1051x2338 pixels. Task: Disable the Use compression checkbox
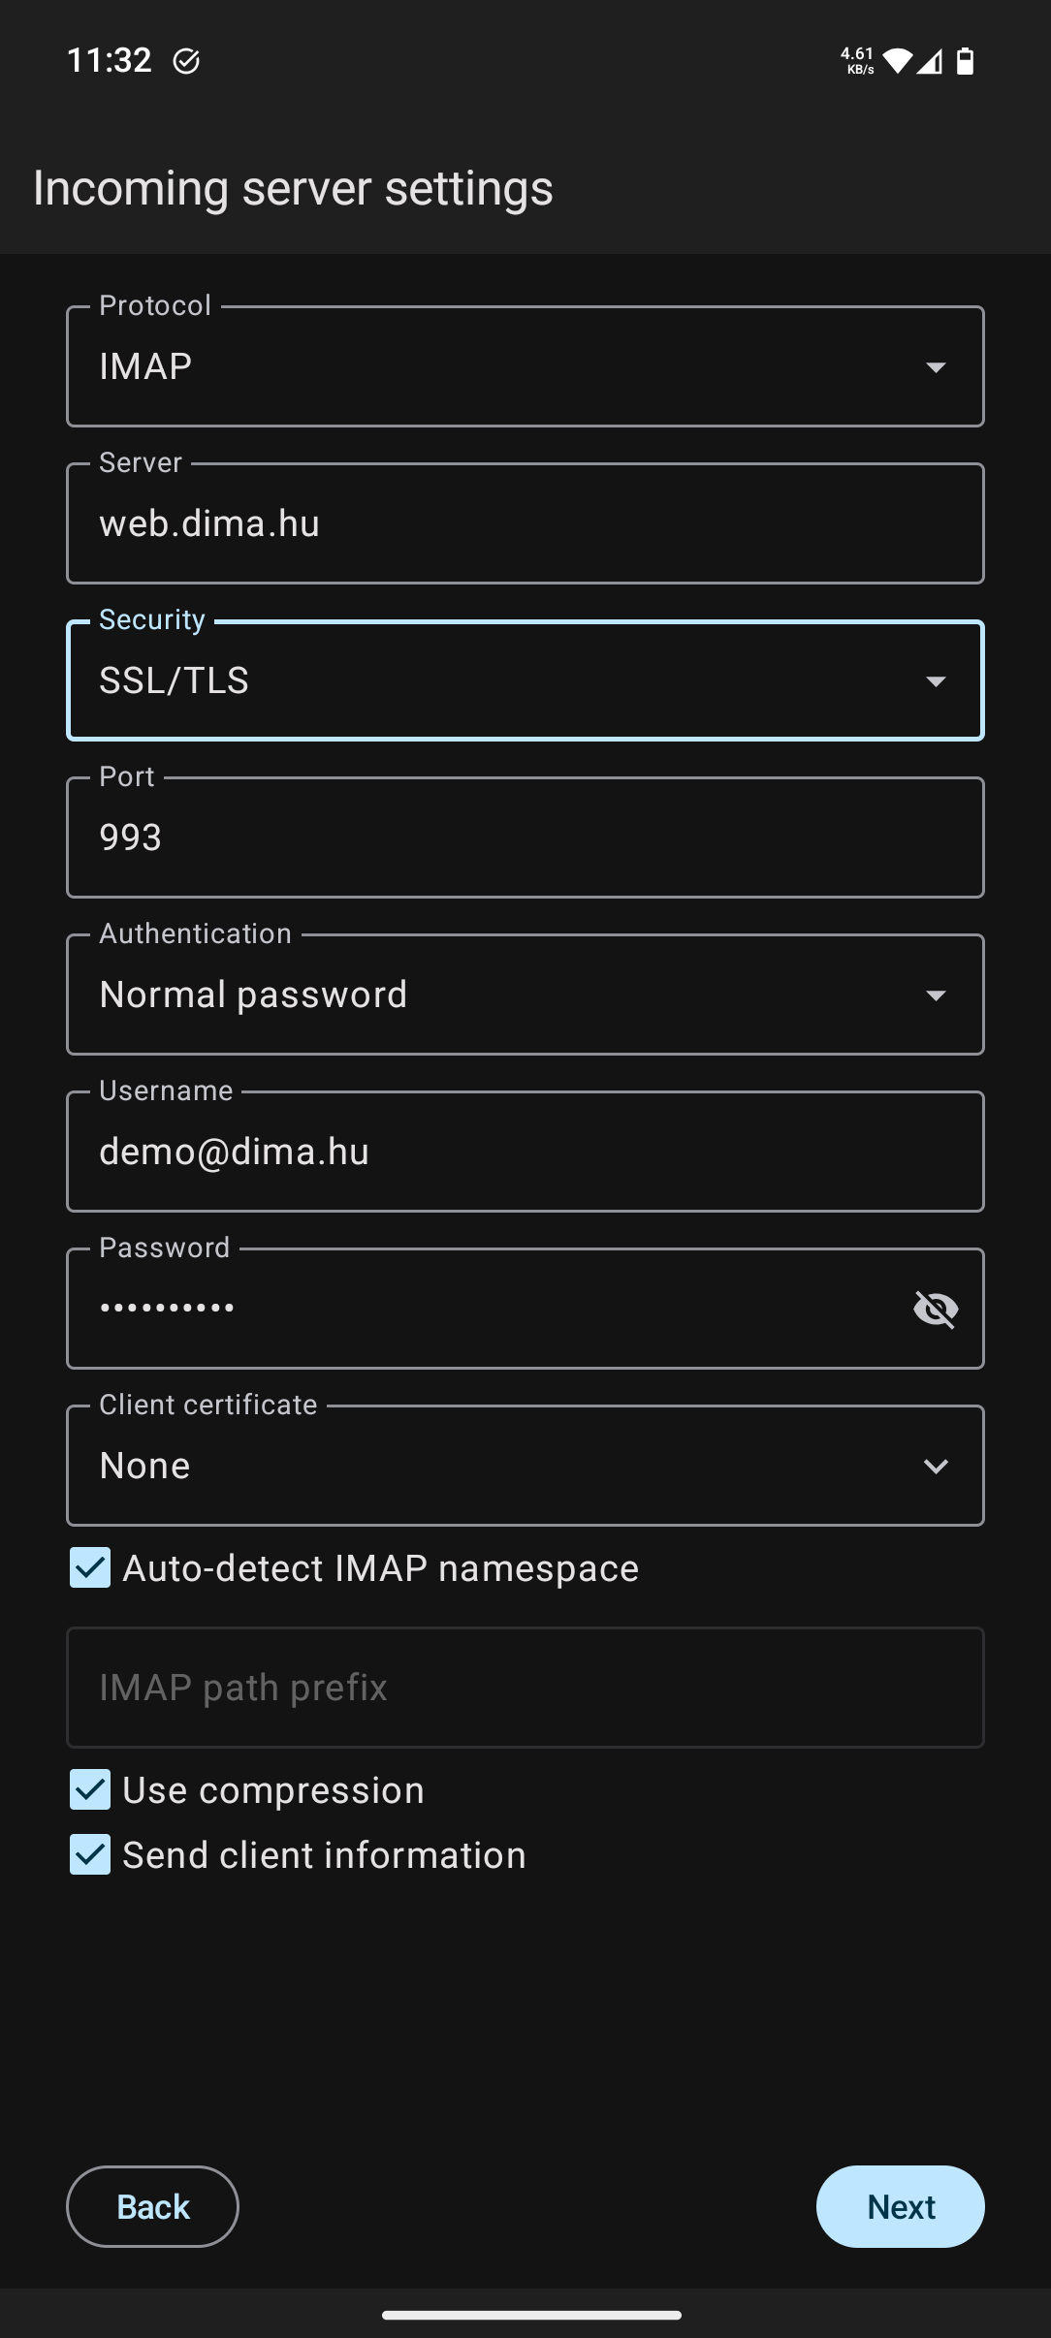pos(90,1790)
